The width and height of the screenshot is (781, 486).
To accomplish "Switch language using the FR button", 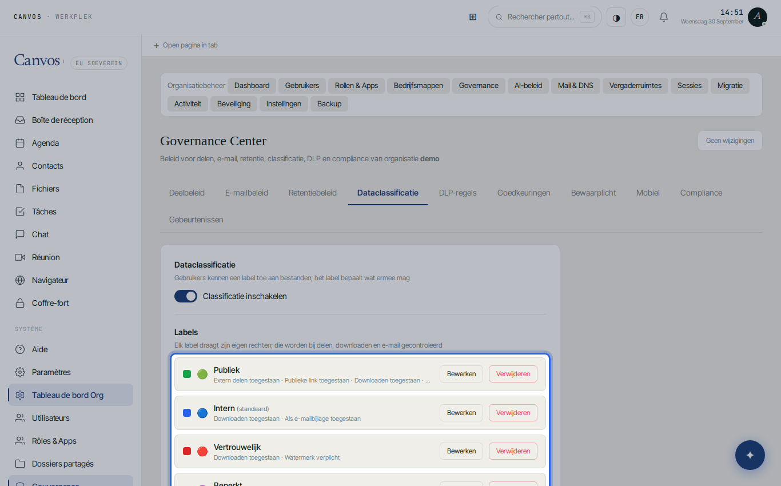I will pyautogui.click(x=640, y=17).
